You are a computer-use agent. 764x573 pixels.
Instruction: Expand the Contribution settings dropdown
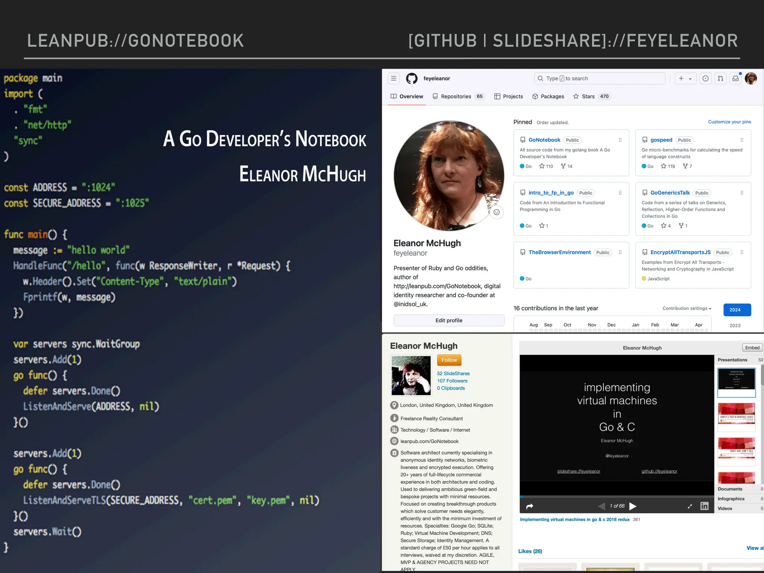687,309
